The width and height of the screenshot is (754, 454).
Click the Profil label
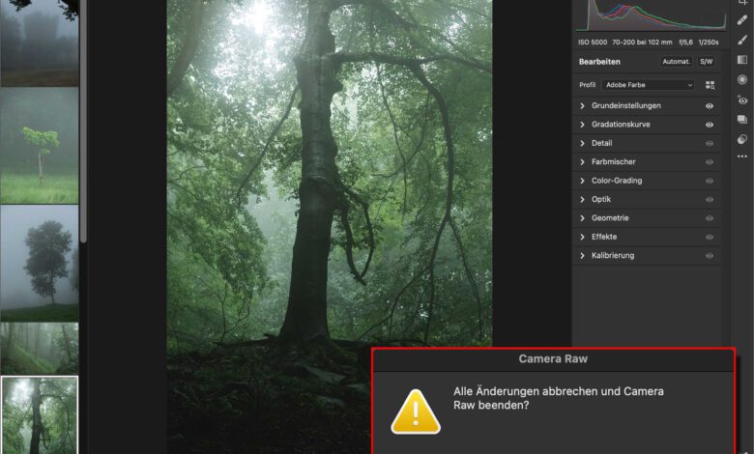click(587, 85)
